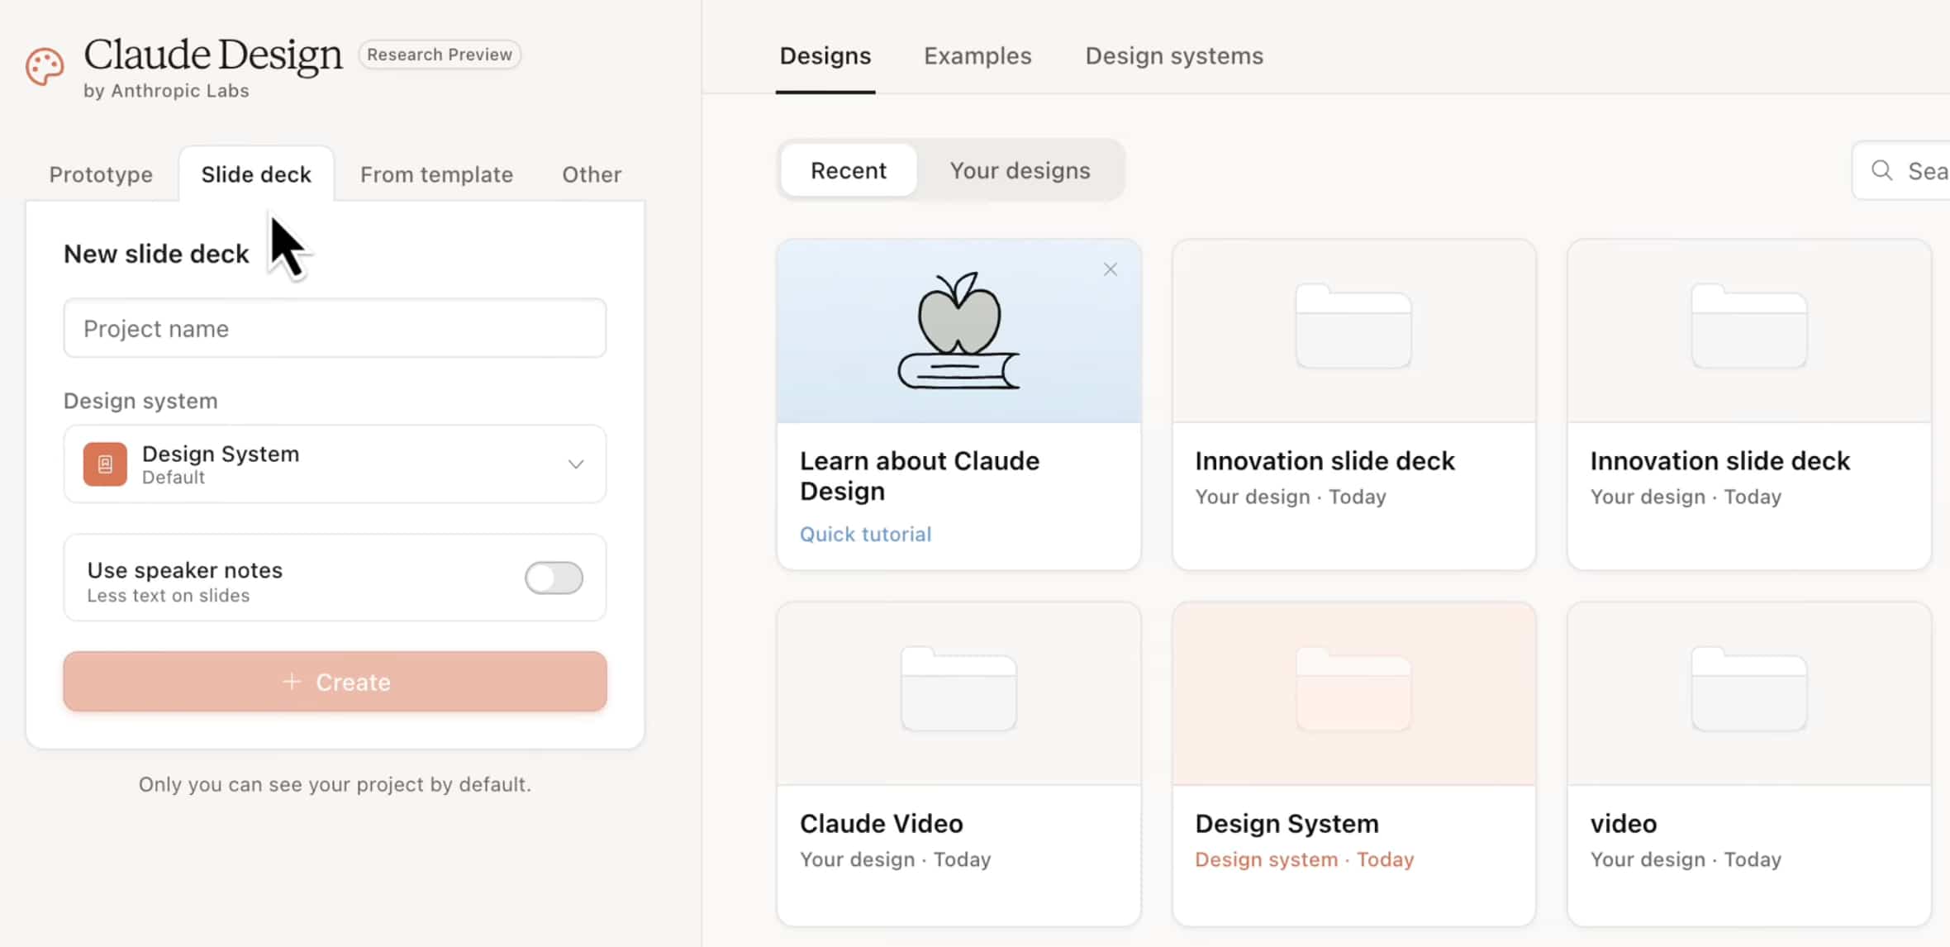The height and width of the screenshot is (947, 1950).
Task: Click the Claude Design palette logo
Action: pos(45,67)
